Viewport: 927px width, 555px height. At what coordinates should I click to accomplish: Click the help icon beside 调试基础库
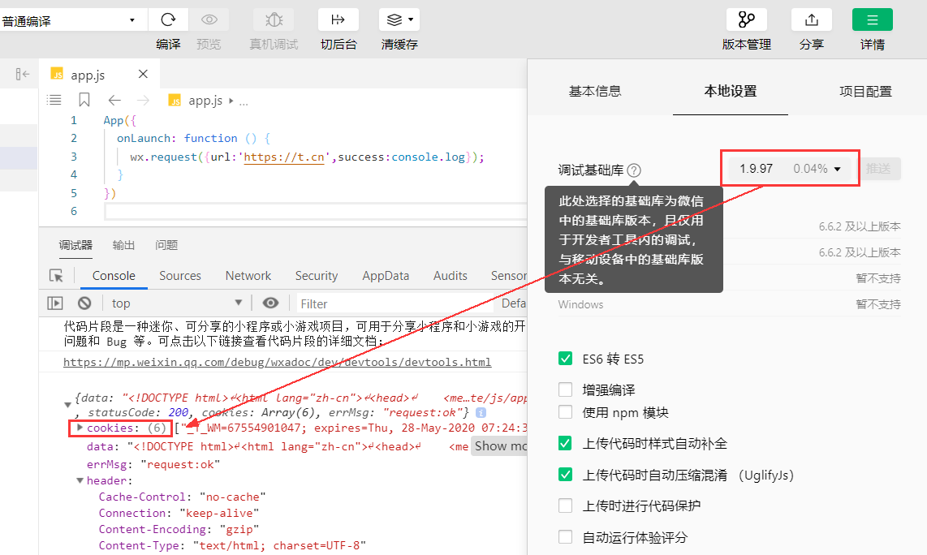tap(634, 170)
